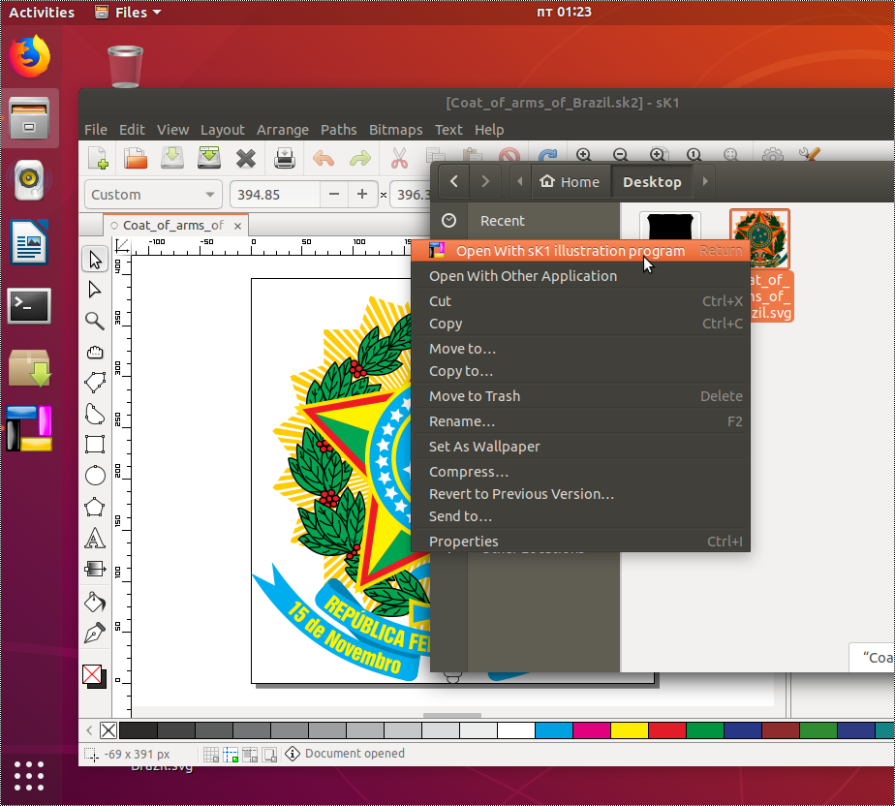Click the left path-scroll arrow before Home

(520, 181)
